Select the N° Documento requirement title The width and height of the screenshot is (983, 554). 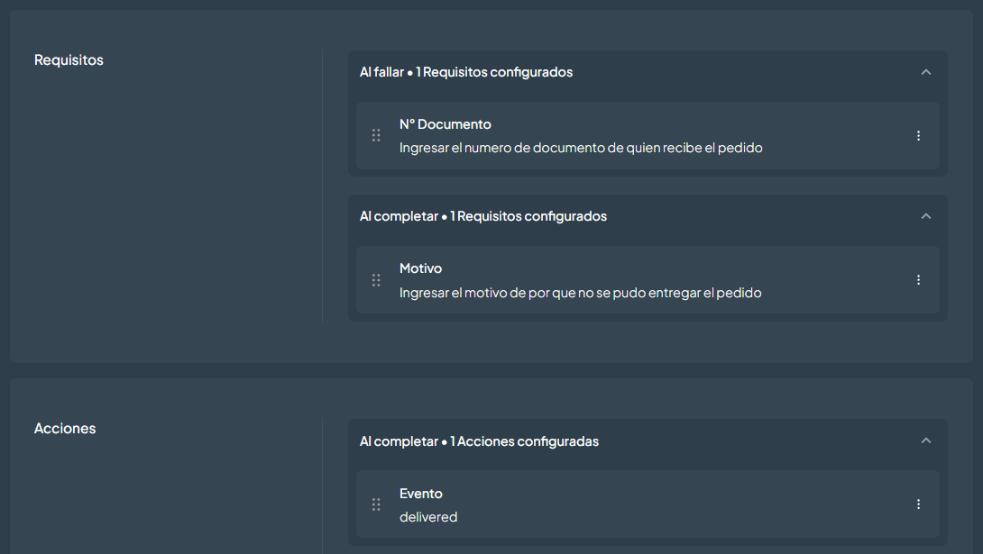(x=446, y=124)
